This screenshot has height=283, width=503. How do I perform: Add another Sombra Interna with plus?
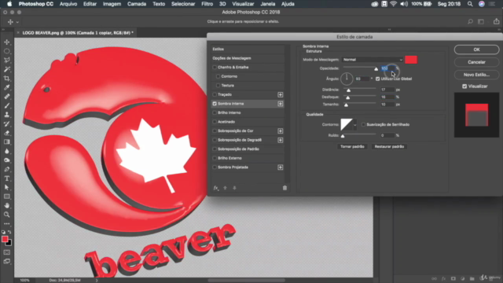pos(281,104)
